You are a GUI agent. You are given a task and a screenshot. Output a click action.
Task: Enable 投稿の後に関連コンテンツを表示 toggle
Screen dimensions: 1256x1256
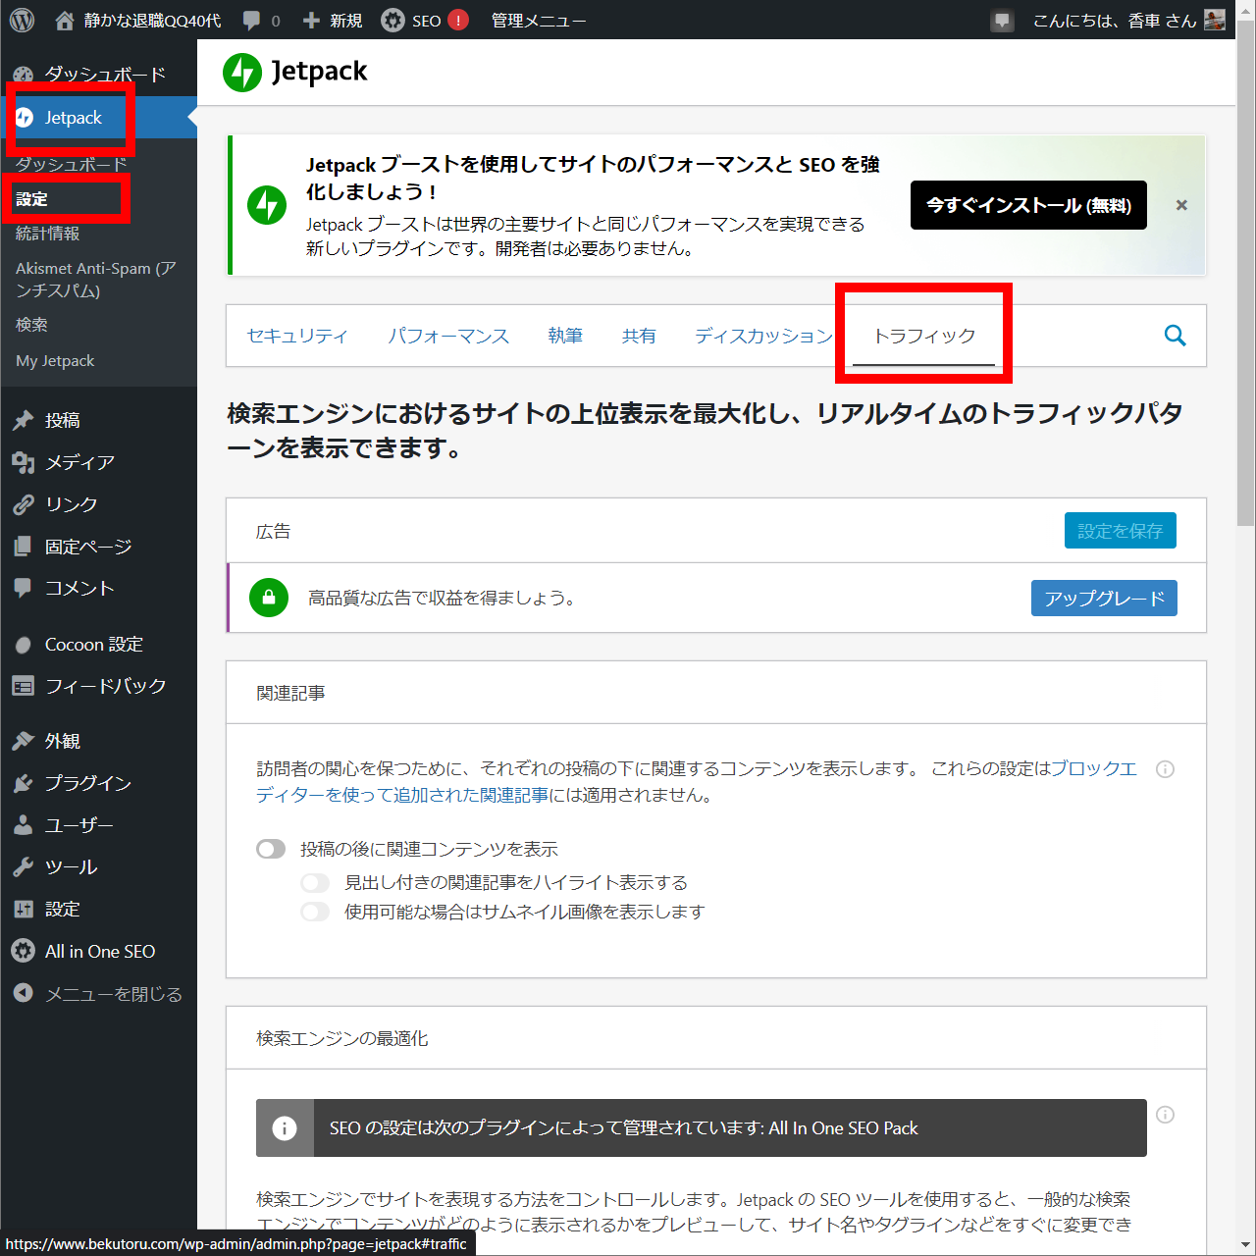point(271,849)
